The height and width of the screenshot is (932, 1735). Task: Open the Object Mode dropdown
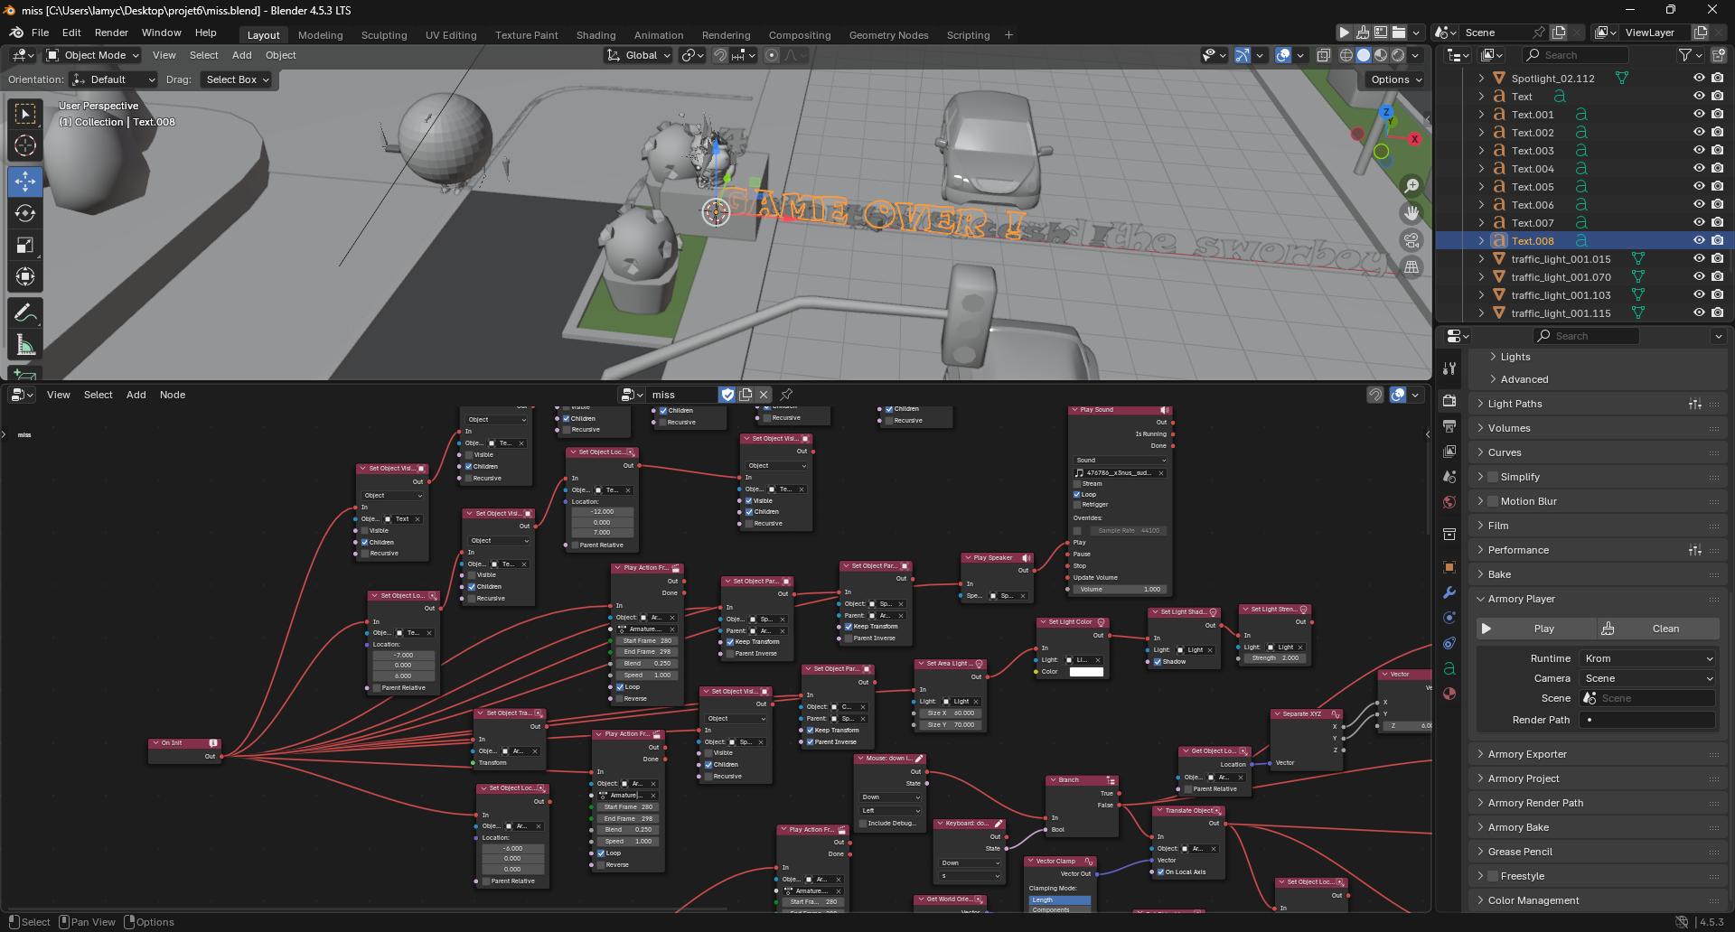point(93,55)
